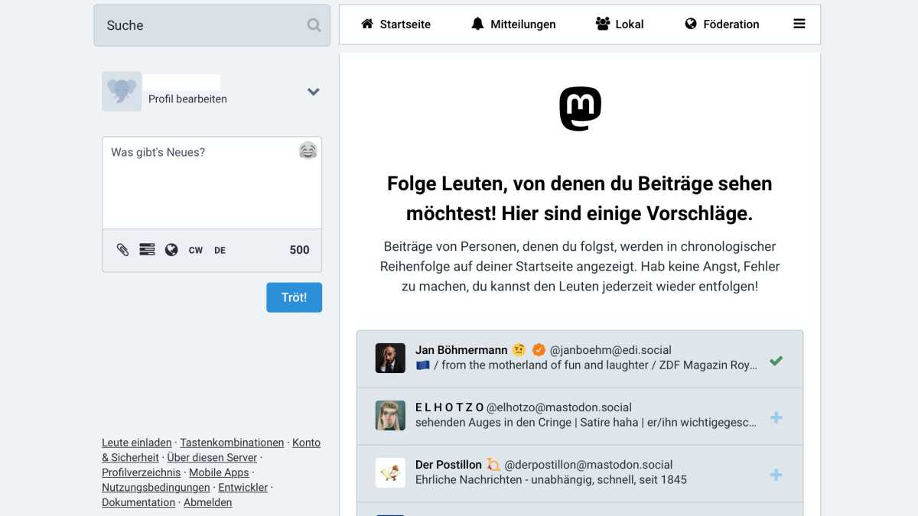This screenshot has width=918, height=516.
Task: Open Über diesen Server link
Action: click(212, 457)
